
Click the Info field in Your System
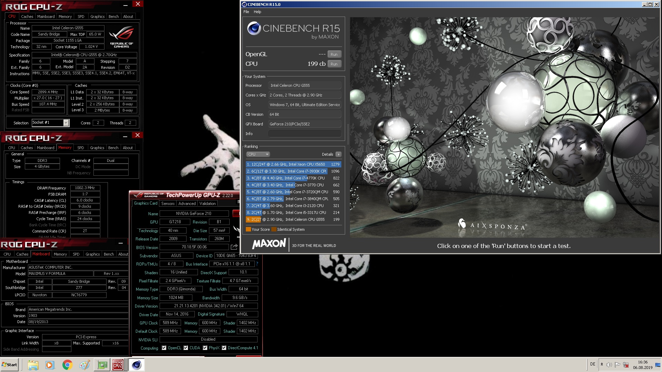click(305, 134)
